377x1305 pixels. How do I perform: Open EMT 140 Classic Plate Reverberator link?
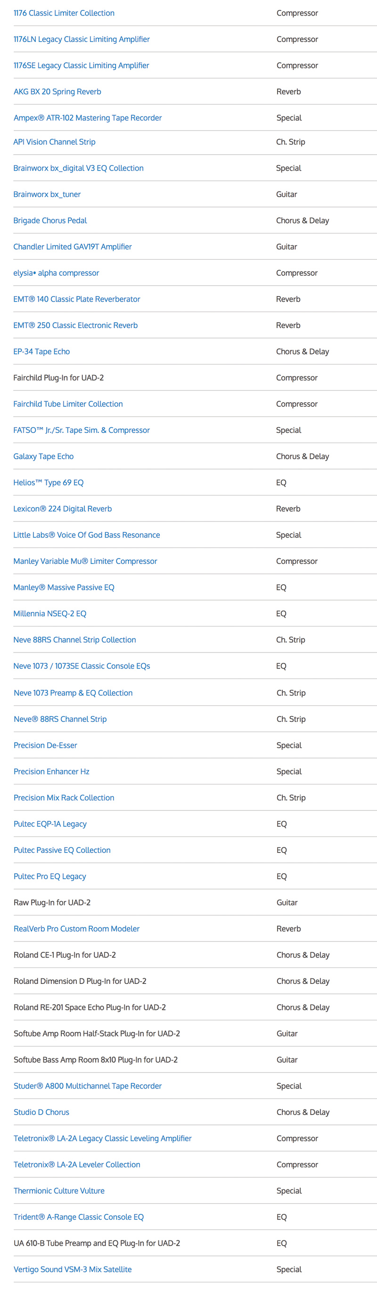[77, 299]
